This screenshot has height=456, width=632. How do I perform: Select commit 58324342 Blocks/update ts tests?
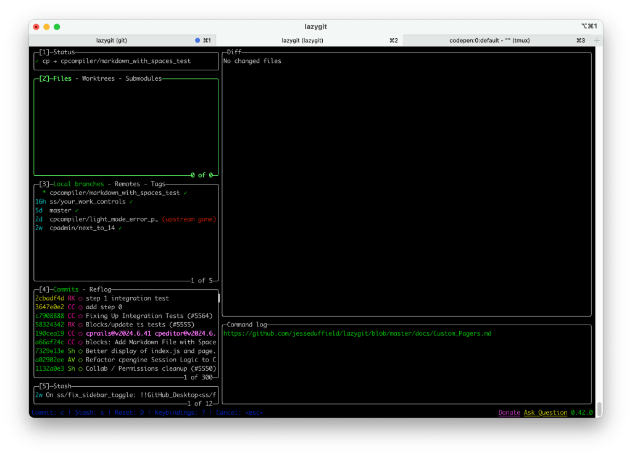click(126, 325)
